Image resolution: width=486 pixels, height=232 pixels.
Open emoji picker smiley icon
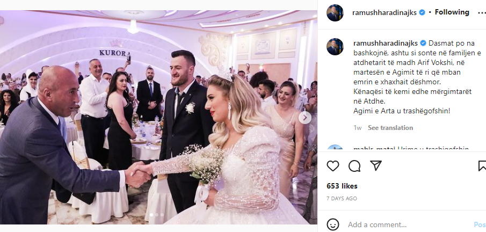click(x=333, y=224)
